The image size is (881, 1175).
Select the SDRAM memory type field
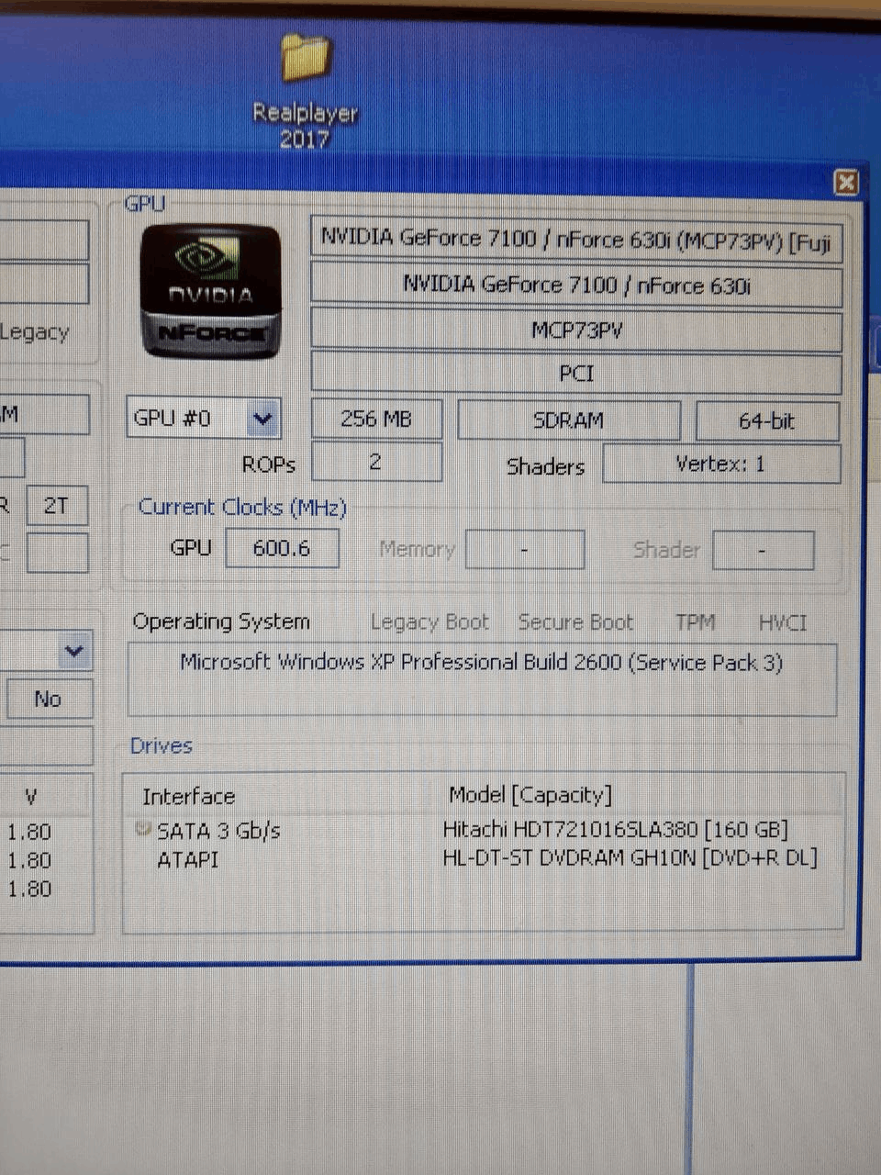[569, 420]
